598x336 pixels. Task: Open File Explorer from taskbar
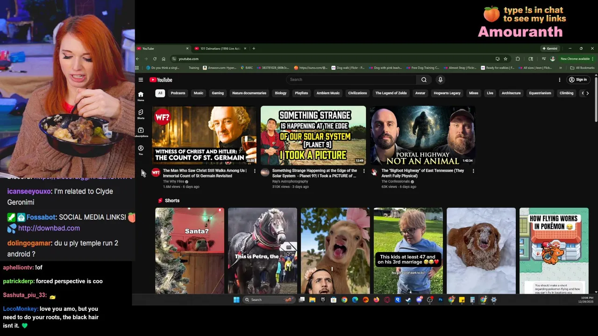[x=312, y=300]
